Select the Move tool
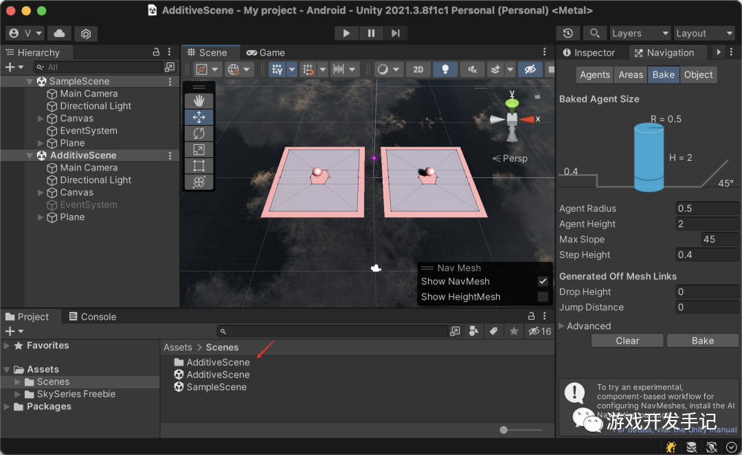 (199, 117)
